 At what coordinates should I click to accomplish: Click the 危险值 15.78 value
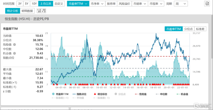pos(39,45)
